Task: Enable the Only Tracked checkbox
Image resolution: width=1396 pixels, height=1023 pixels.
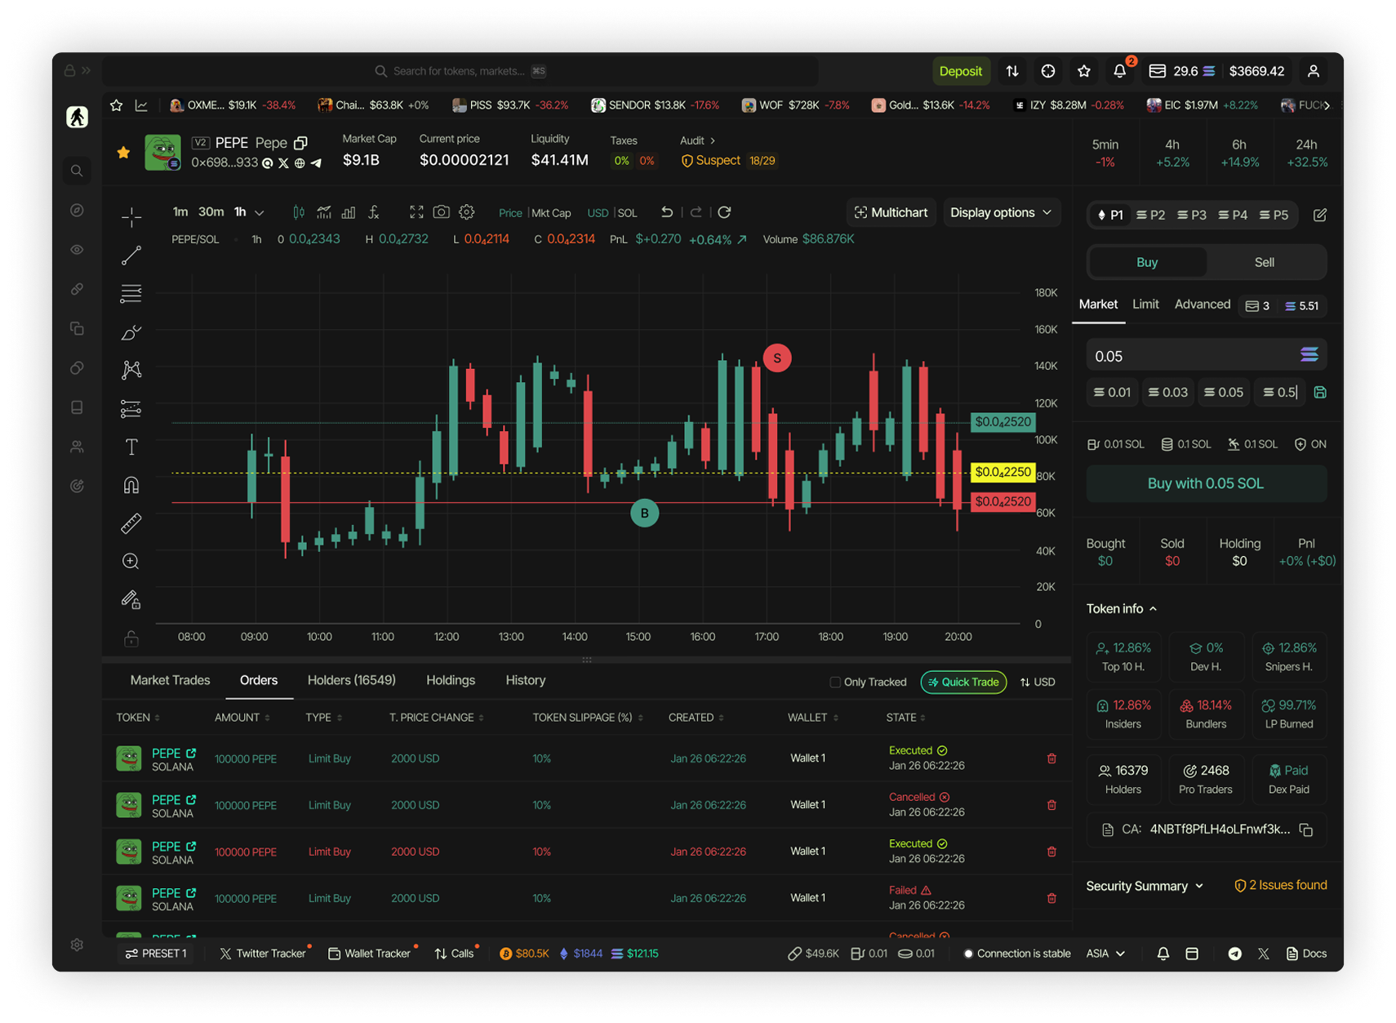Action: (835, 683)
